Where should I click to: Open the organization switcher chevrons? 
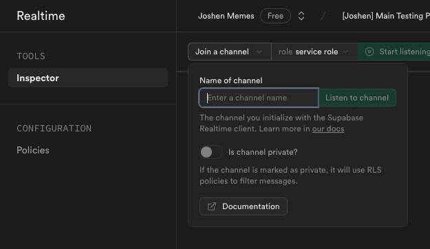[x=301, y=16]
